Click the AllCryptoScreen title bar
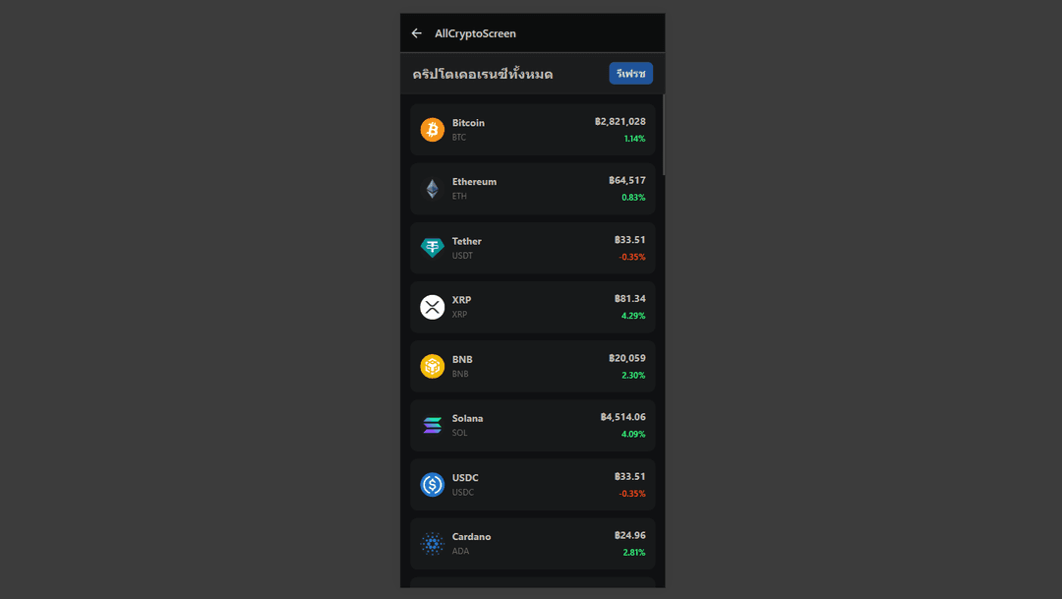This screenshot has height=599, width=1062. (475, 32)
